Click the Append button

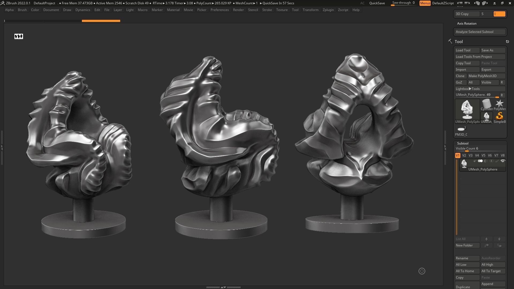pos(493,284)
